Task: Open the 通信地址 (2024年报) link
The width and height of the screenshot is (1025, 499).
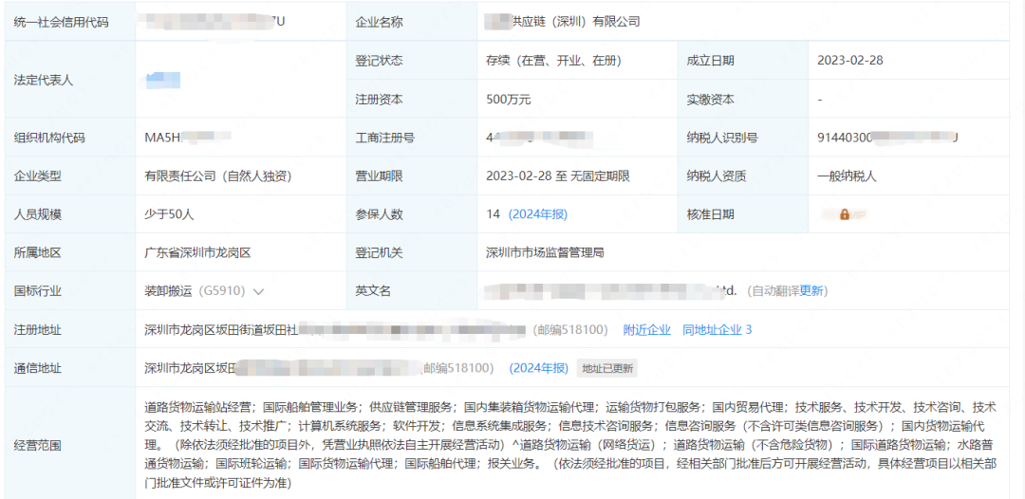Action: pos(539,368)
